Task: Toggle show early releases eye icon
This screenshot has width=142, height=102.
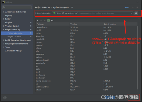Action: coord(52,20)
